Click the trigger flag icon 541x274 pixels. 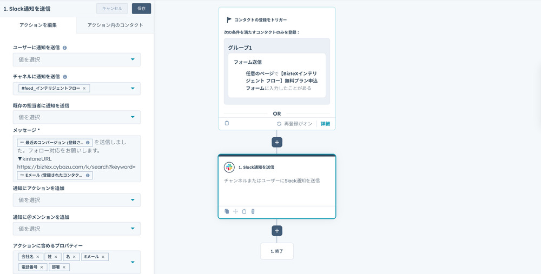[229, 20]
